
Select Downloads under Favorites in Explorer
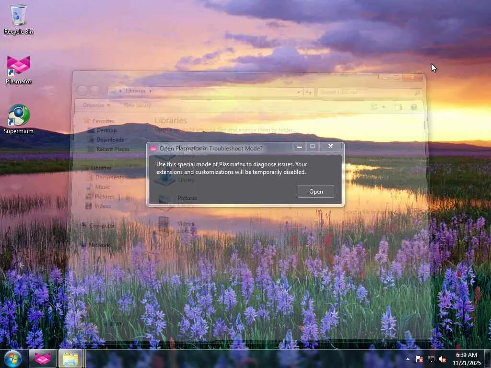[106, 139]
